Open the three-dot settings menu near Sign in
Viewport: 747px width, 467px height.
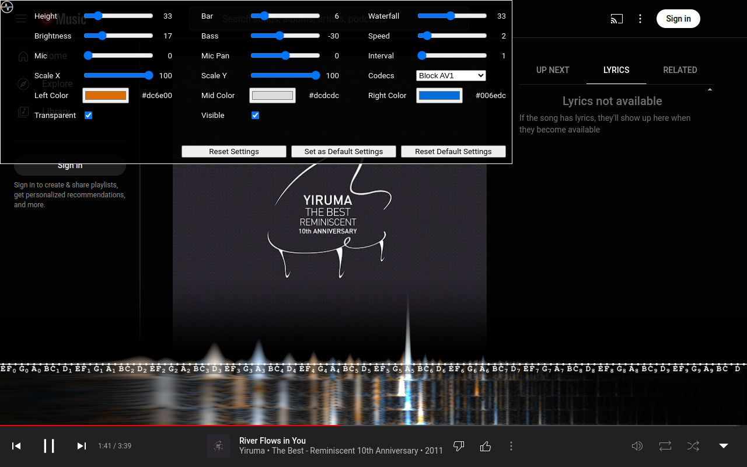point(640,19)
